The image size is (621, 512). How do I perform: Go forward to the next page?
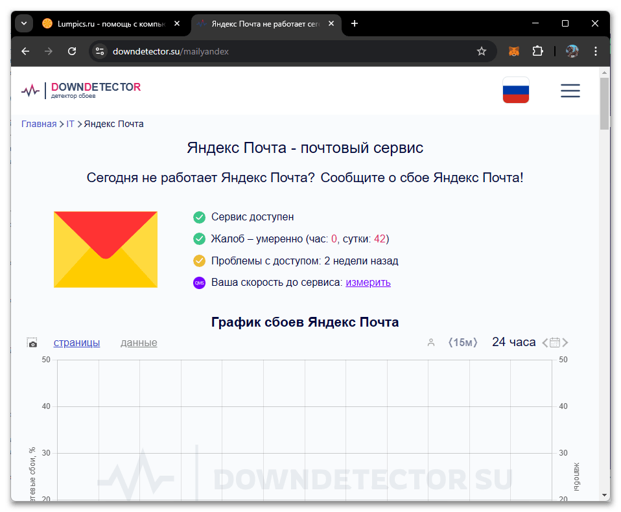click(x=49, y=51)
